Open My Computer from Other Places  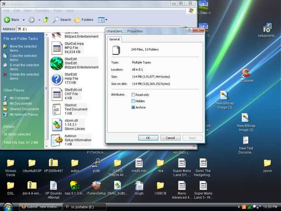(x=19, y=98)
